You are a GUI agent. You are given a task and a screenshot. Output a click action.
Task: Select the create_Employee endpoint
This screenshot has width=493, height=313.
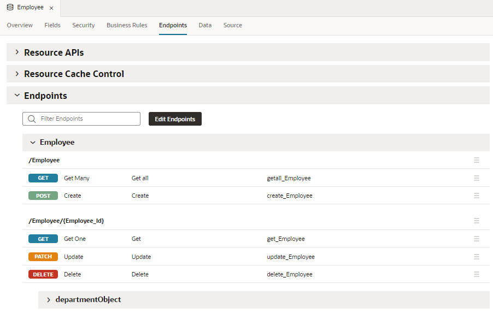pos(290,196)
